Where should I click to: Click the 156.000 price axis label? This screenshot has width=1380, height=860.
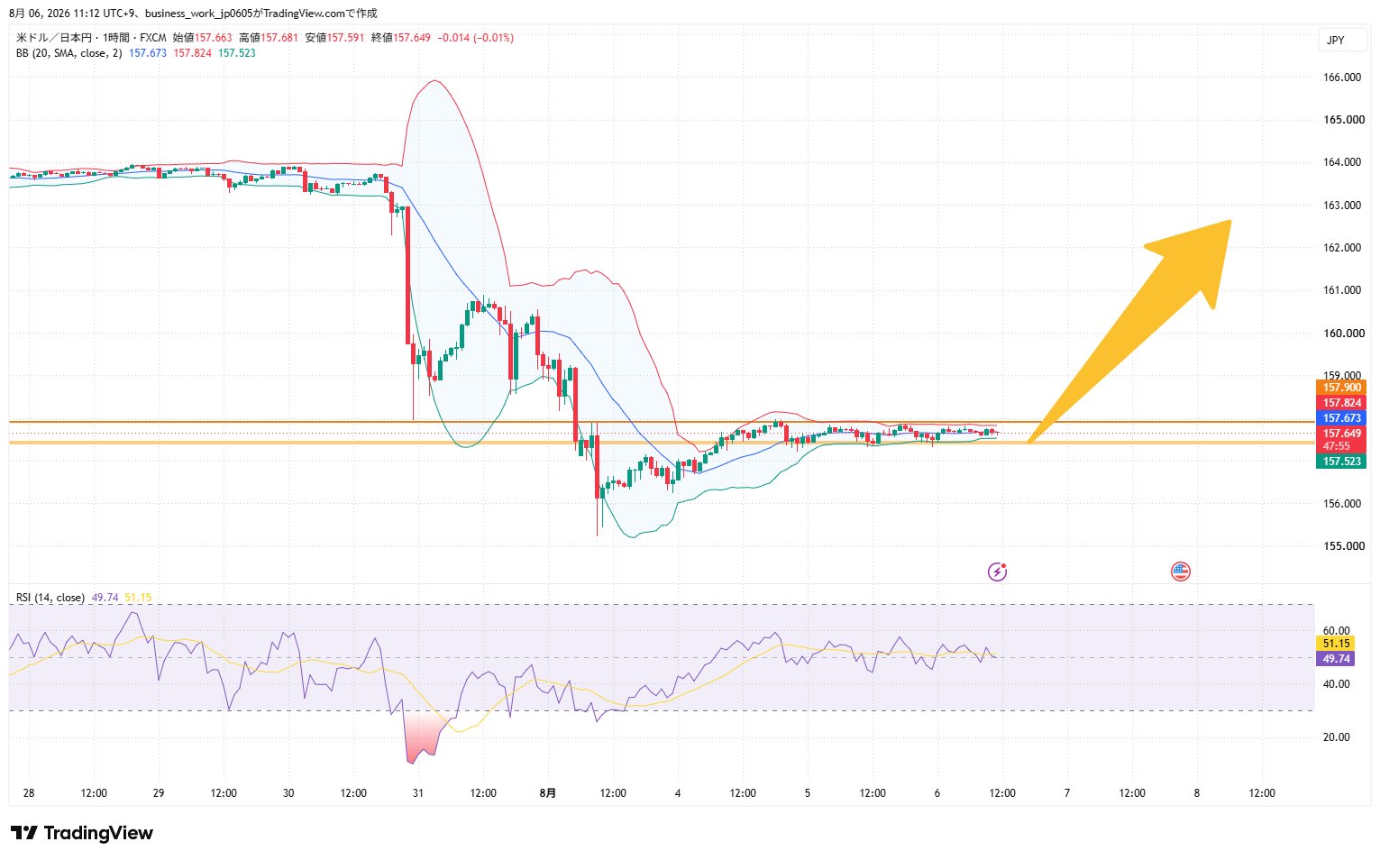[1342, 504]
